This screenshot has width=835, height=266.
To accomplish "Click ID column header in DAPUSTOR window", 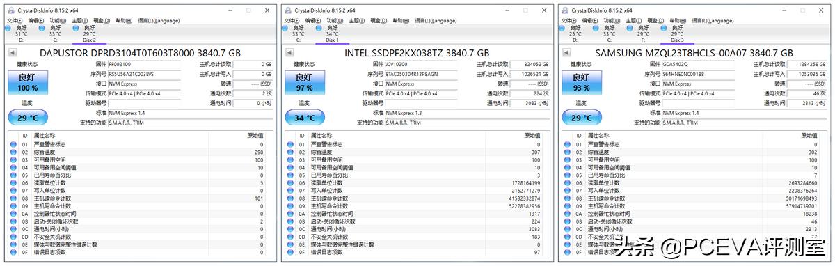I will pyautogui.click(x=25, y=136).
